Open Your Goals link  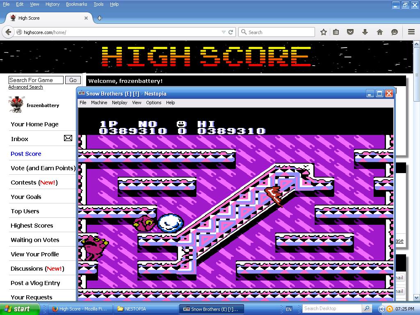click(x=26, y=197)
